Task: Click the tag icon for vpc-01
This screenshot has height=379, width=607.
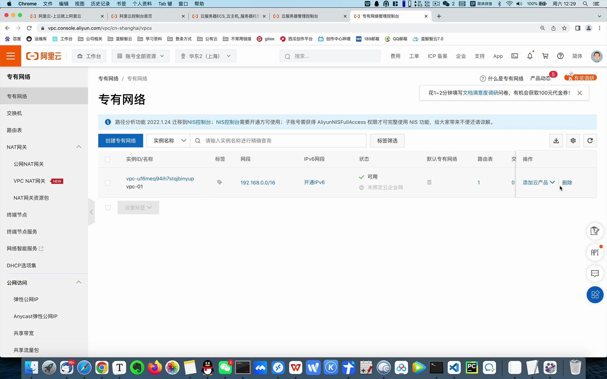Action: pyautogui.click(x=219, y=182)
